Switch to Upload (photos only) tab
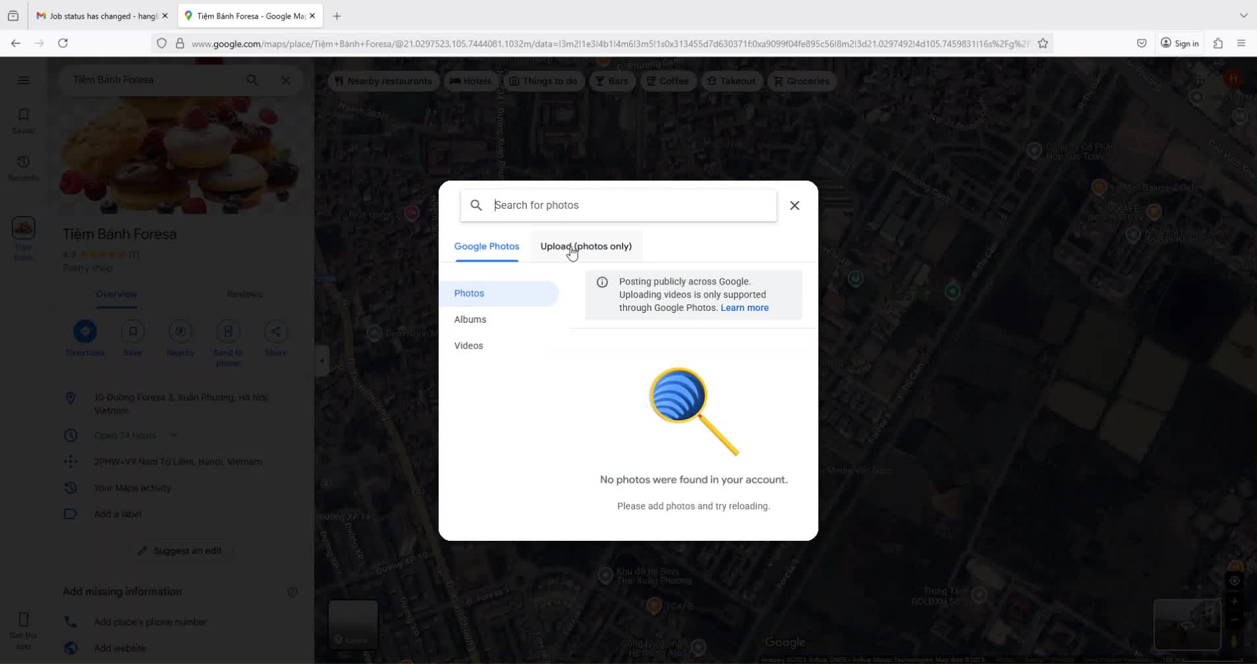 (586, 246)
